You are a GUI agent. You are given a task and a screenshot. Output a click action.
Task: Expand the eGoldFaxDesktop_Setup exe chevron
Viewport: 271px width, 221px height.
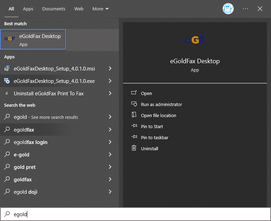110,81
